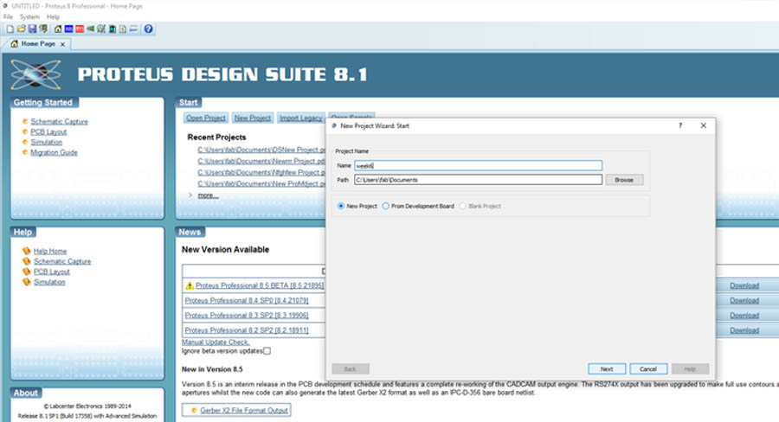Open the Design Explorer toolbar icon

113,29
